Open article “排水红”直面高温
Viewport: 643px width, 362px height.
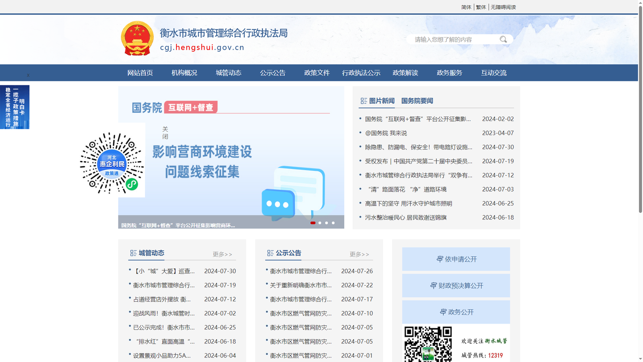point(164,341)
